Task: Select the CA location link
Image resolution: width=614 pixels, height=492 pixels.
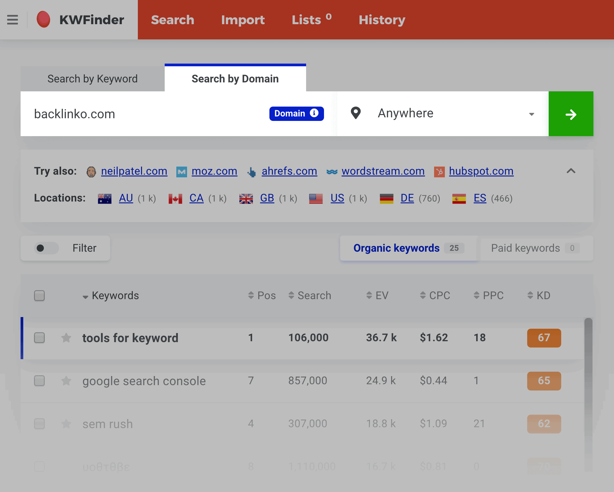Action: click(x=197, y=198)
